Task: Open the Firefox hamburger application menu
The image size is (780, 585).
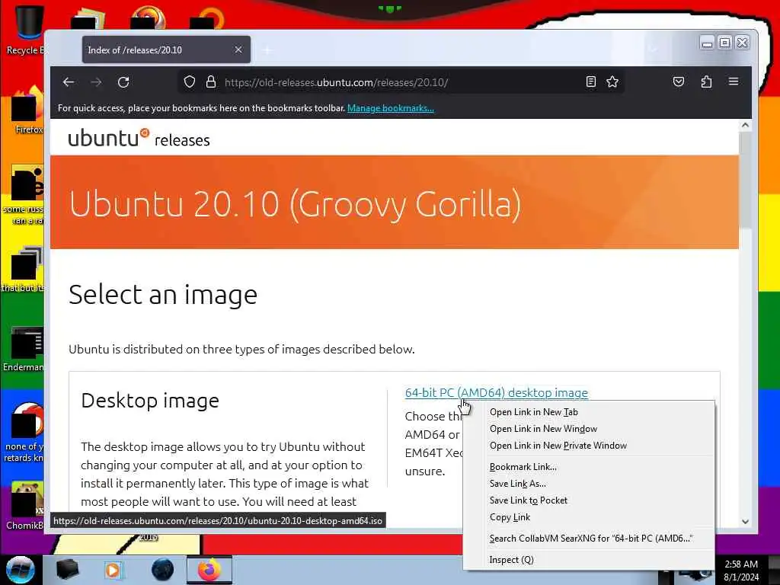Action: click(734, 82)
